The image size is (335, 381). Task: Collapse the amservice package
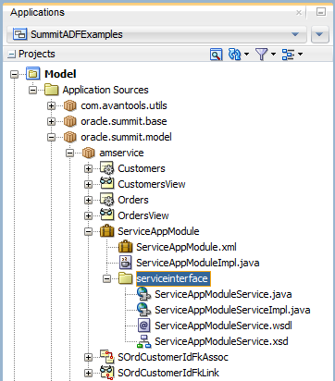tap(69, 153)
